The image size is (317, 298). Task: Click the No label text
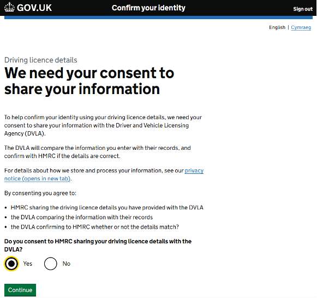pos(67,264)
